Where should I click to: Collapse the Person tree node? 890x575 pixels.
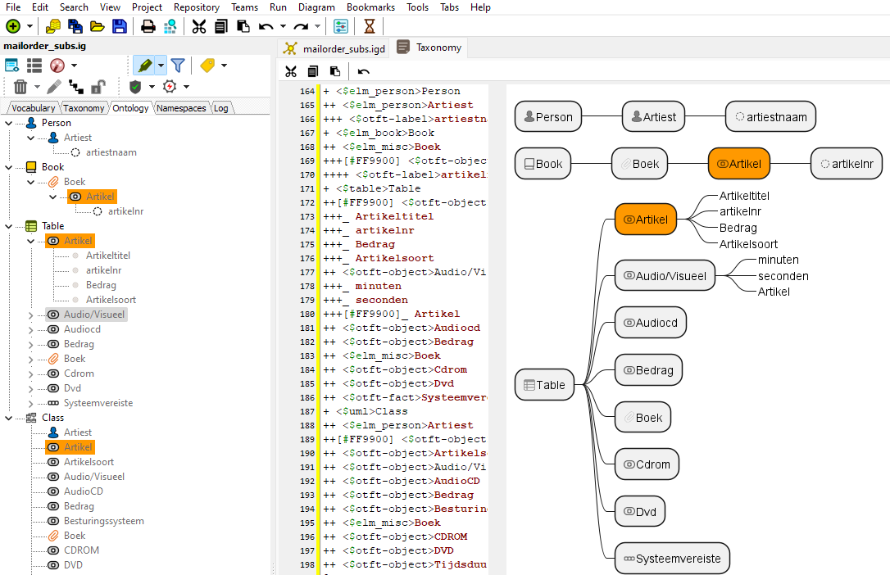[9, 123]
